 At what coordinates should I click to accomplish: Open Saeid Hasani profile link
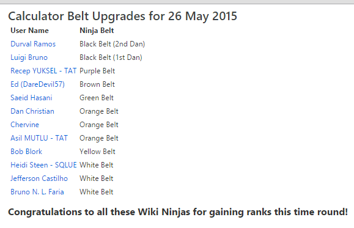tap(31, 98)
